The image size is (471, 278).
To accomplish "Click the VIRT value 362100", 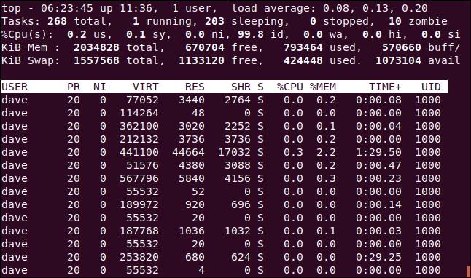I will pyautogui.click(x=139, y=126).
